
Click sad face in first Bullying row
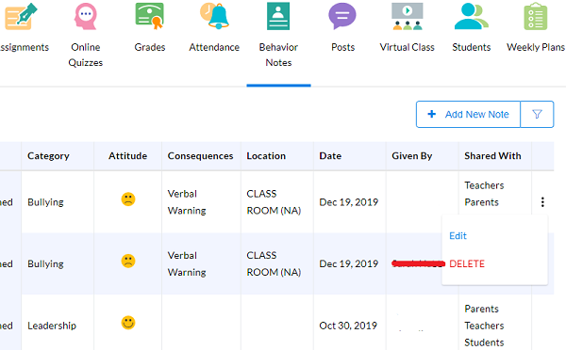128,199
